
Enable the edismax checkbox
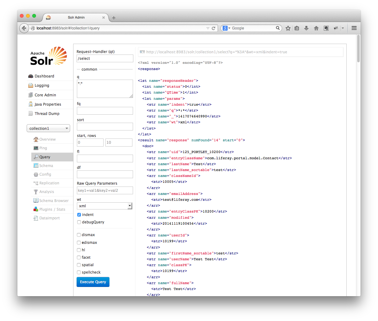click(x=79, y=243)
